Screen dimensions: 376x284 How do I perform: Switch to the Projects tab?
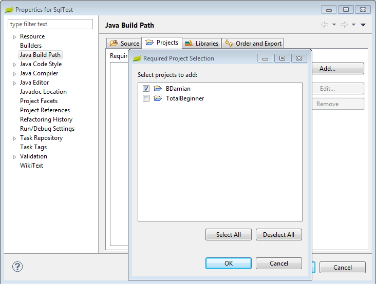point(162,43)
